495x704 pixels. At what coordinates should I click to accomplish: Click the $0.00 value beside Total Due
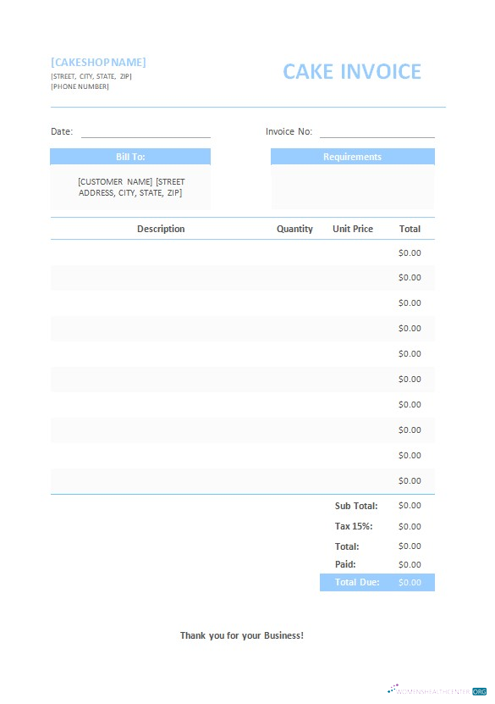[410, 582]
